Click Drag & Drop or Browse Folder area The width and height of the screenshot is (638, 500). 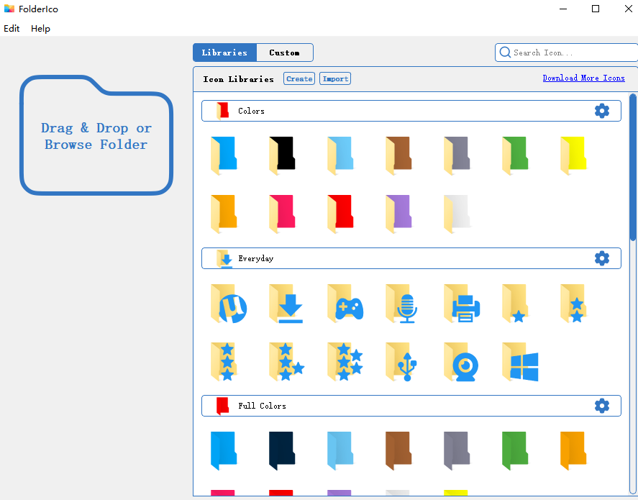point(96,135)
